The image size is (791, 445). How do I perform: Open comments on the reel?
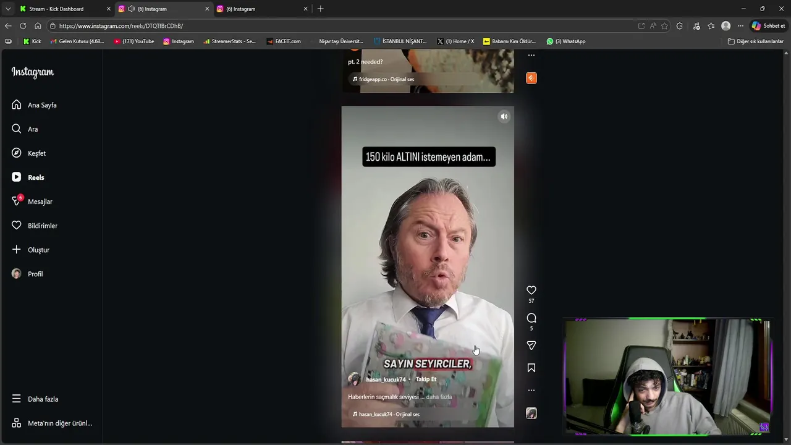coord(531,318)
